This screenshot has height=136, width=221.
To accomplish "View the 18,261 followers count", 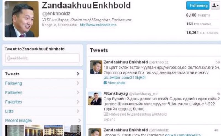I will (202, 33).
